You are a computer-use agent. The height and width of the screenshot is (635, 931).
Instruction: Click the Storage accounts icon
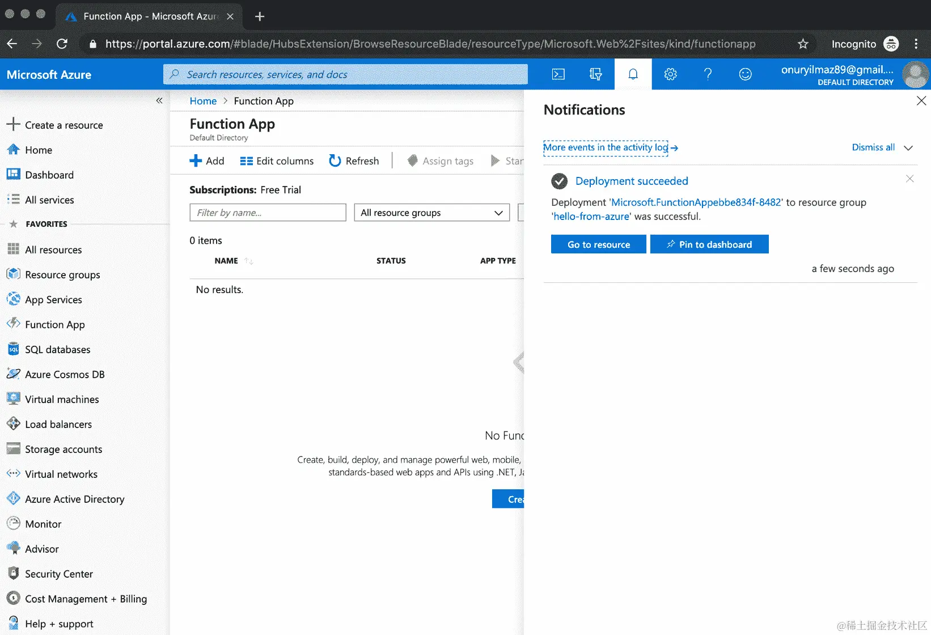coord(13,448)
